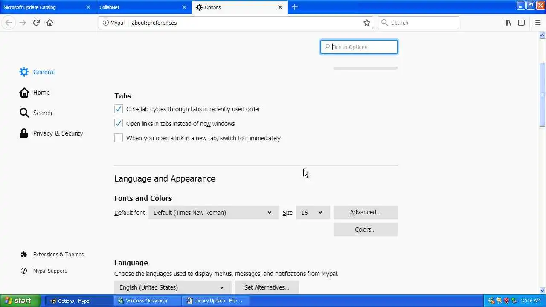Click scrollbar down arrow
The image size is (546, 307).
pyautogui.click(x=543, y=290)
